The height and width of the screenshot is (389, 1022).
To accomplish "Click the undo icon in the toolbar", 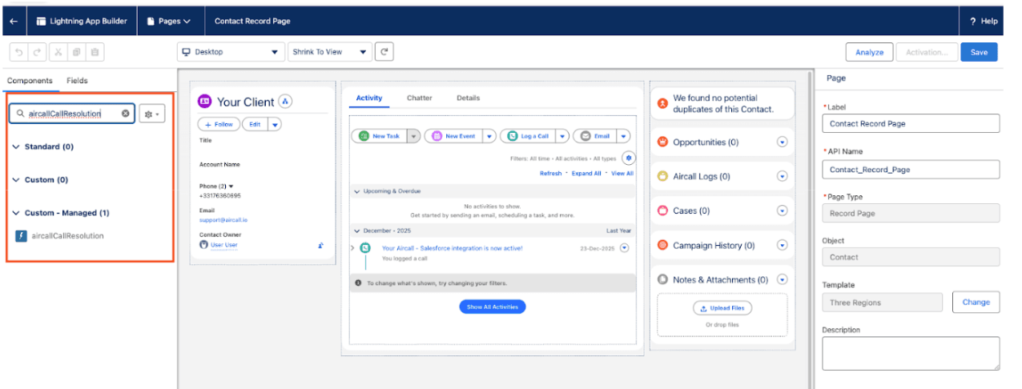I will 18,52.
